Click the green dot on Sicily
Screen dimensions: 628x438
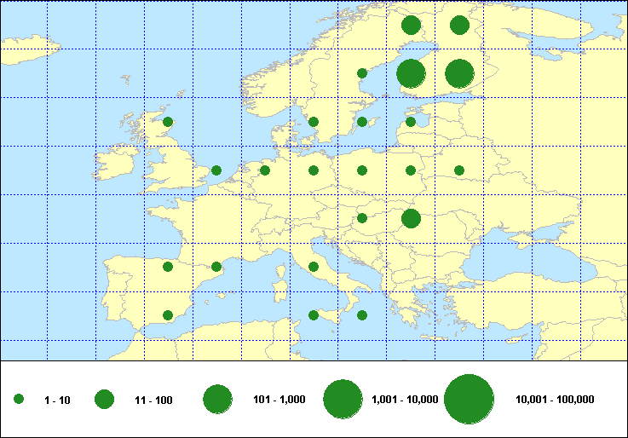point(314,315)
